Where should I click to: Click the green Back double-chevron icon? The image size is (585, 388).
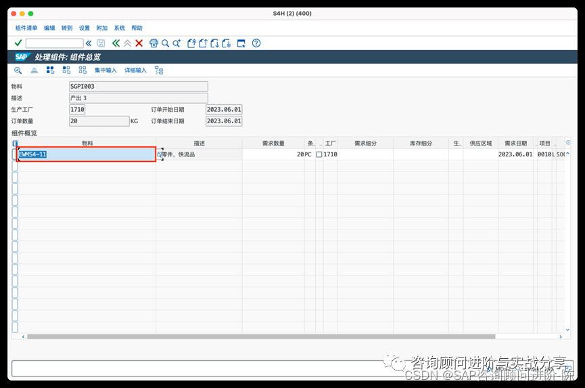coord(116,43)
